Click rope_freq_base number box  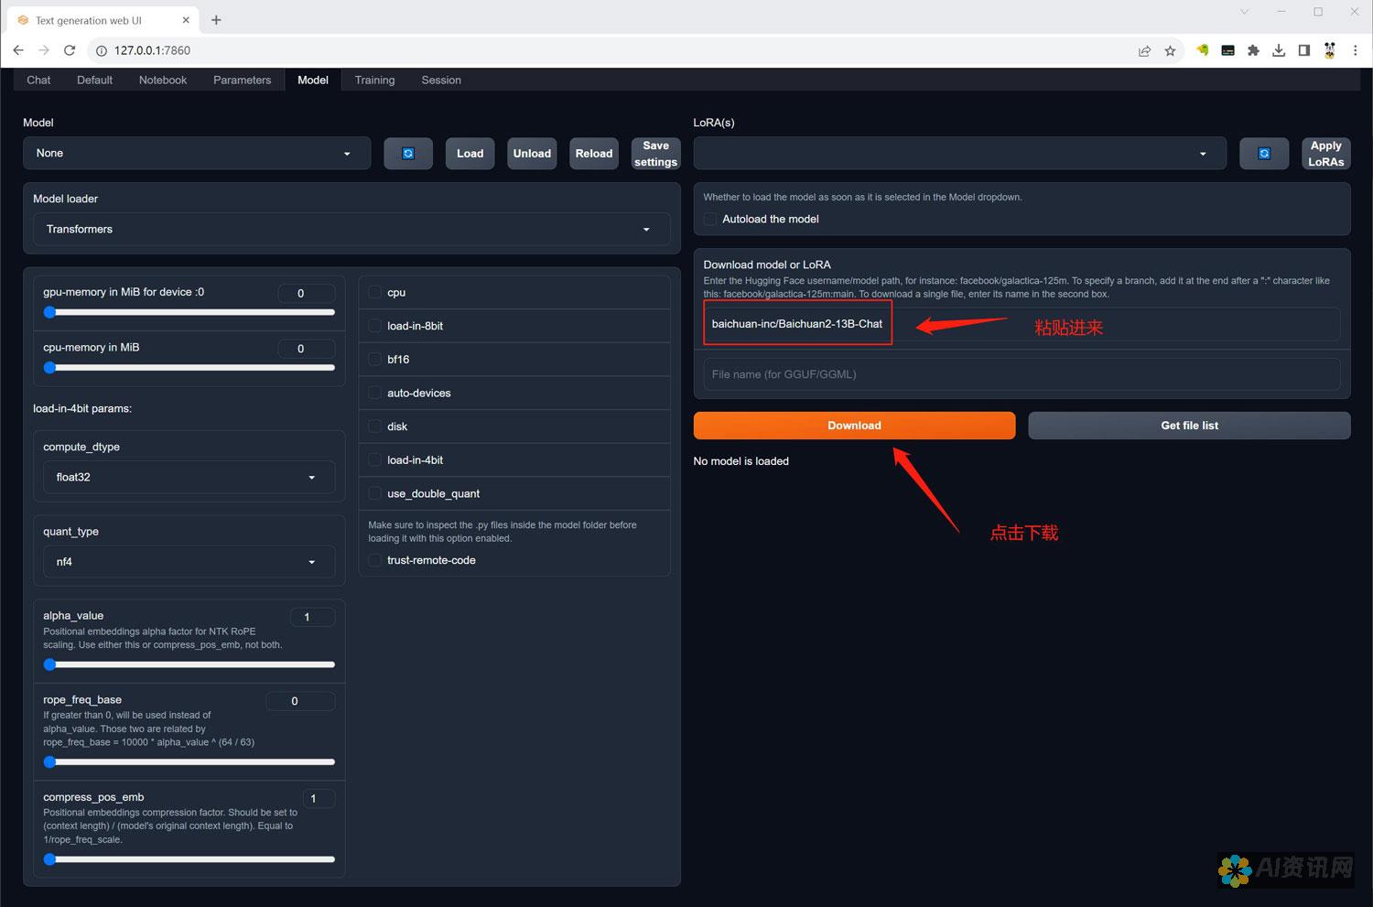click(x=300, y=701)
